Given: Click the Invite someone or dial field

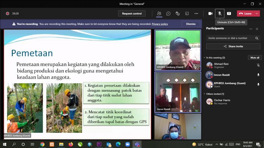Looking at the screenshot, I should tap(233, 38).
